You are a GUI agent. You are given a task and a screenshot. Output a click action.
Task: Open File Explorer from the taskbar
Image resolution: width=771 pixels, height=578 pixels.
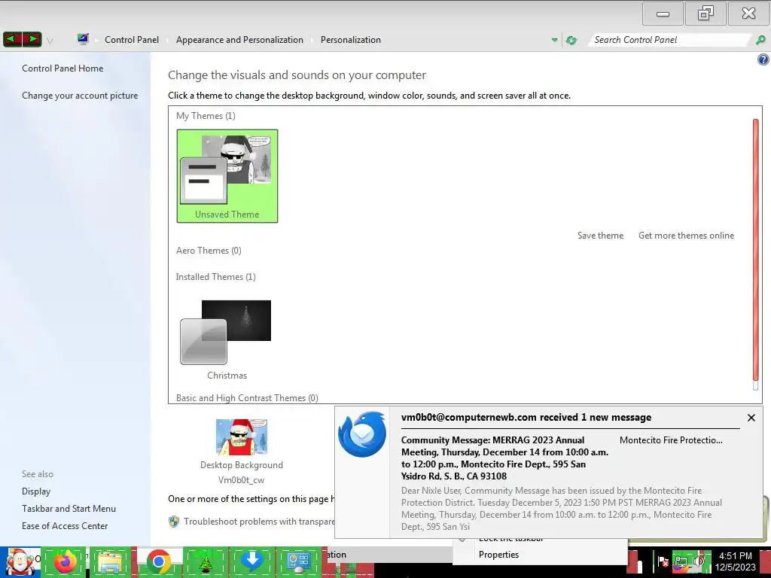[111, 561]
